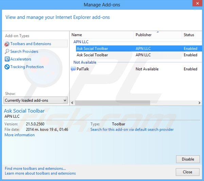This screenshot has width=204, height=181.
Task: Click the Search Providers magnifier icon
Action: (x=7, y=51)
